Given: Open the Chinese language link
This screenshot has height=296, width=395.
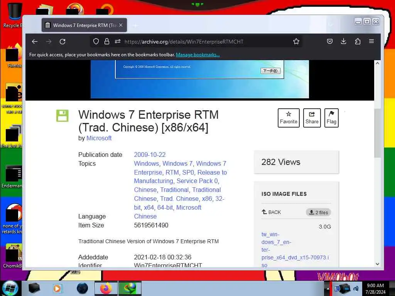Looking at the screenshot, I should click(145, 216).
